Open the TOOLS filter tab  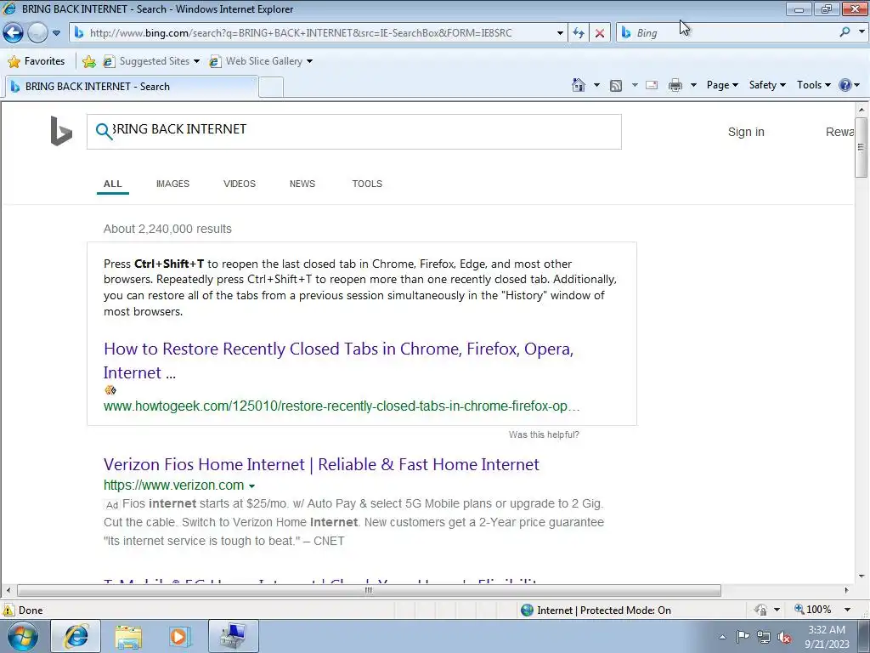pos(367,184)
